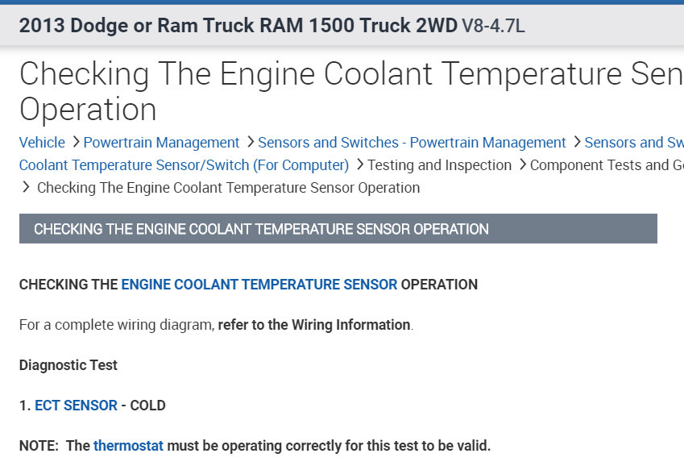Image resolution: width=684 pixels, height=466 pixels.
Task: Click the chevron before Component Tests breadcrumb
Action: [522, 165]
